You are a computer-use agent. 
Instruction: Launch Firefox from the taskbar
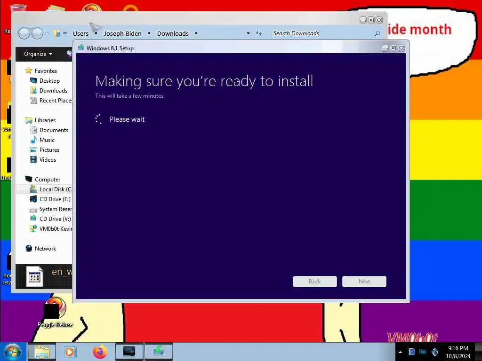point(100,352)
